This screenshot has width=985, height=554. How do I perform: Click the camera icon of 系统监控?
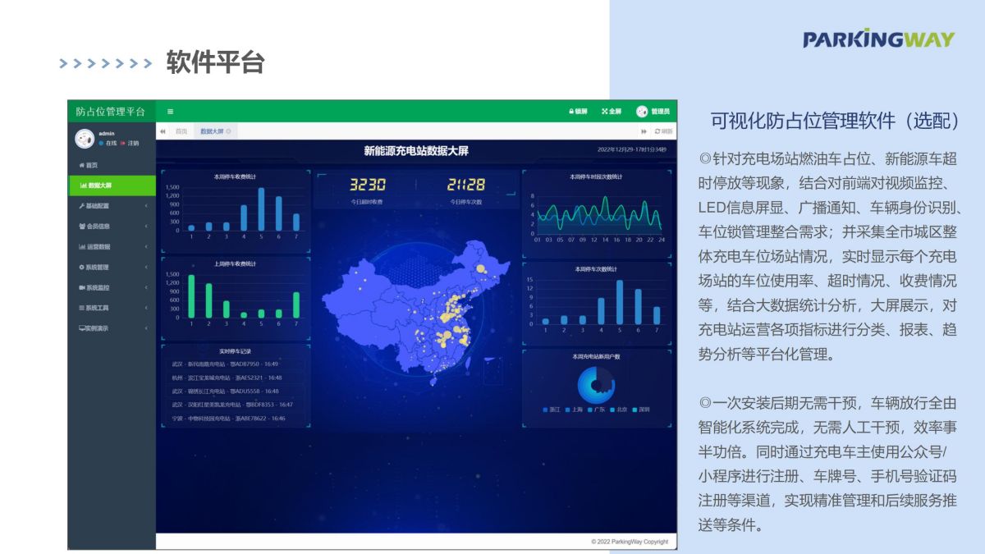tap(81, 287)
